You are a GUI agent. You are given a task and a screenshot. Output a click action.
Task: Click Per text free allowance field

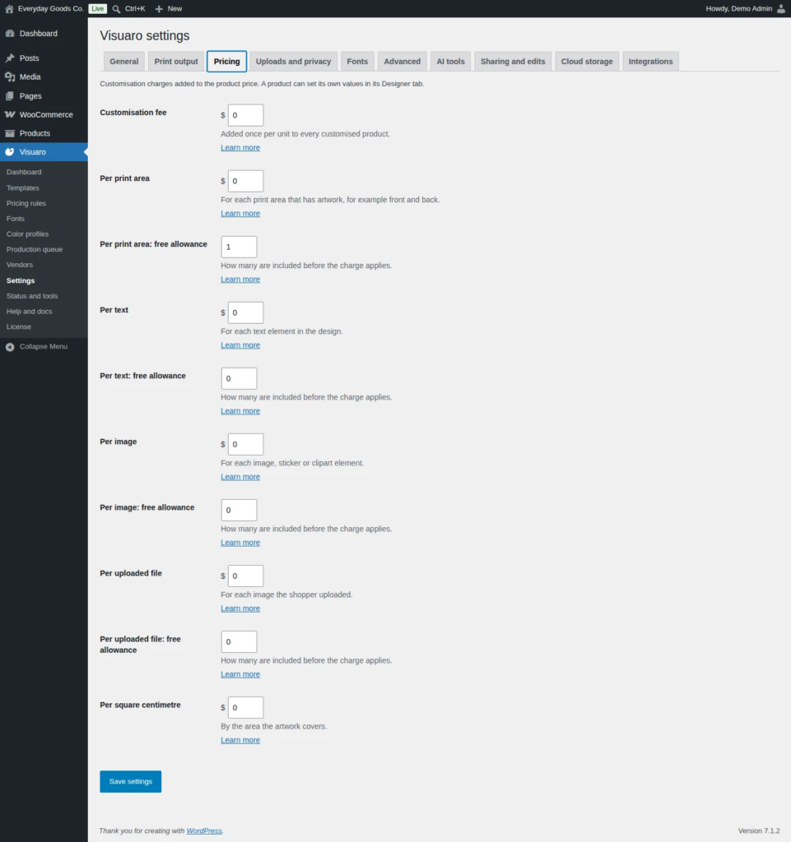click(x=240, y=378)
